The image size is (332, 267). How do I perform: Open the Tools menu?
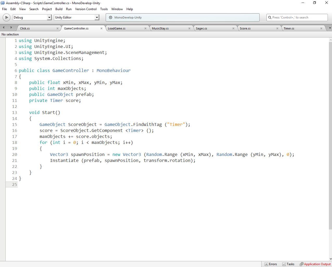[104, 9]
